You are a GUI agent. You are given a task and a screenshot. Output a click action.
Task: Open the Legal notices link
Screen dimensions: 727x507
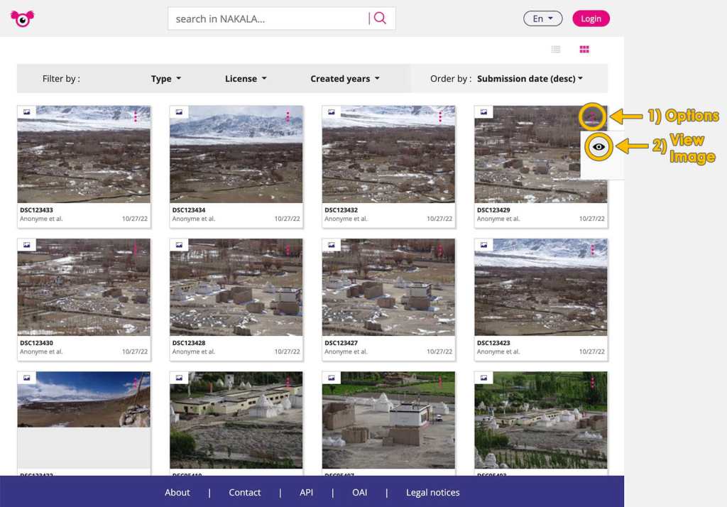tap(432, 492)
